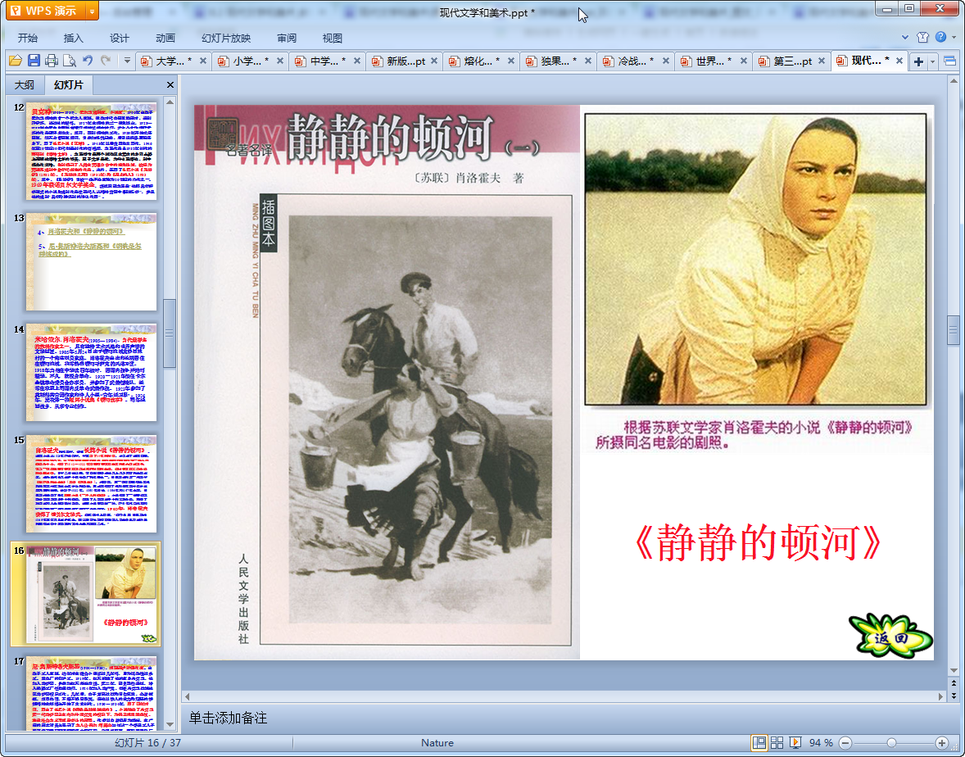Select the 幻灯片 pane tab

(x=68, y=85)
